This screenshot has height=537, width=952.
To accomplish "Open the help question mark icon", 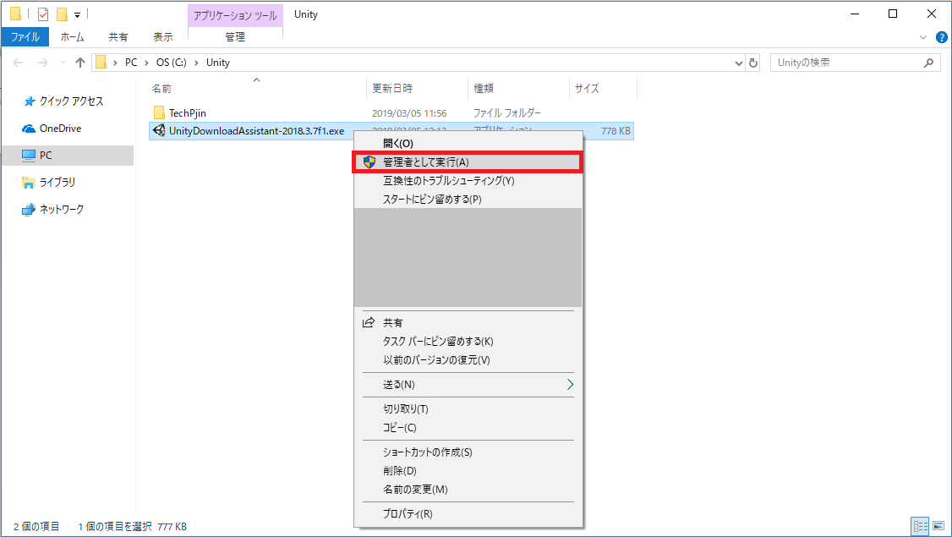I will tap(942, 38).
